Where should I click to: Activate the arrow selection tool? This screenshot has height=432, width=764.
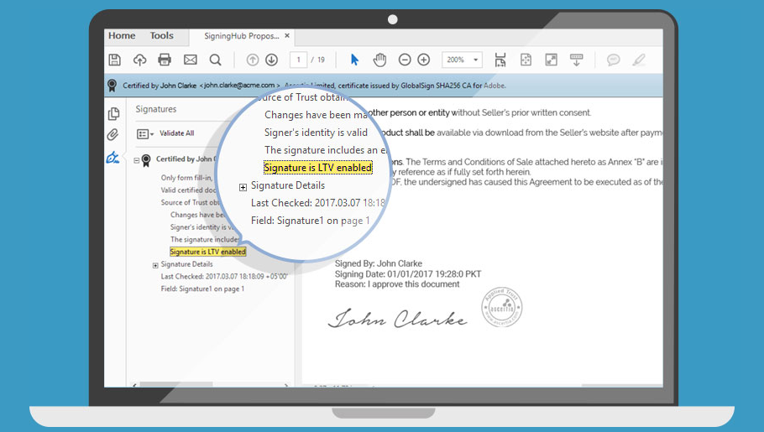coord(354,60)
